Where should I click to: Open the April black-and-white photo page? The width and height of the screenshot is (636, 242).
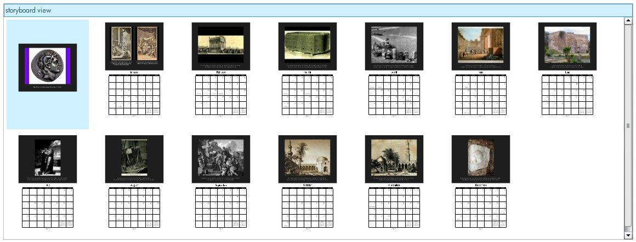point(394,69)
